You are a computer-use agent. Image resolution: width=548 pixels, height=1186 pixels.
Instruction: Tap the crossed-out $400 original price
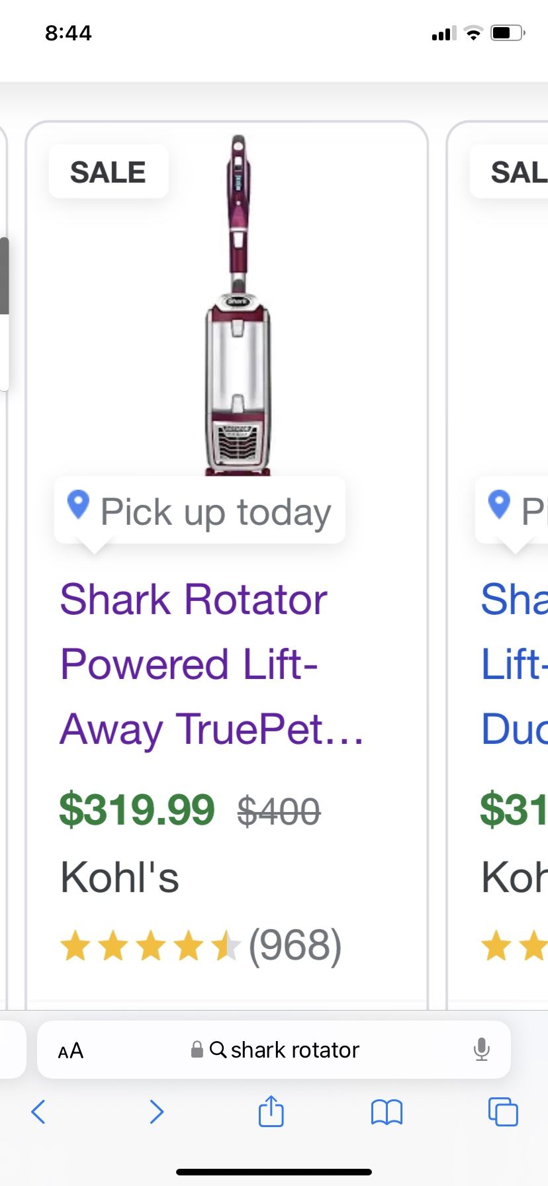pyautogui.click(x=279, y=811)
